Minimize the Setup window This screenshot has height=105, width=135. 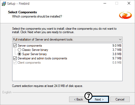[105, 3]
